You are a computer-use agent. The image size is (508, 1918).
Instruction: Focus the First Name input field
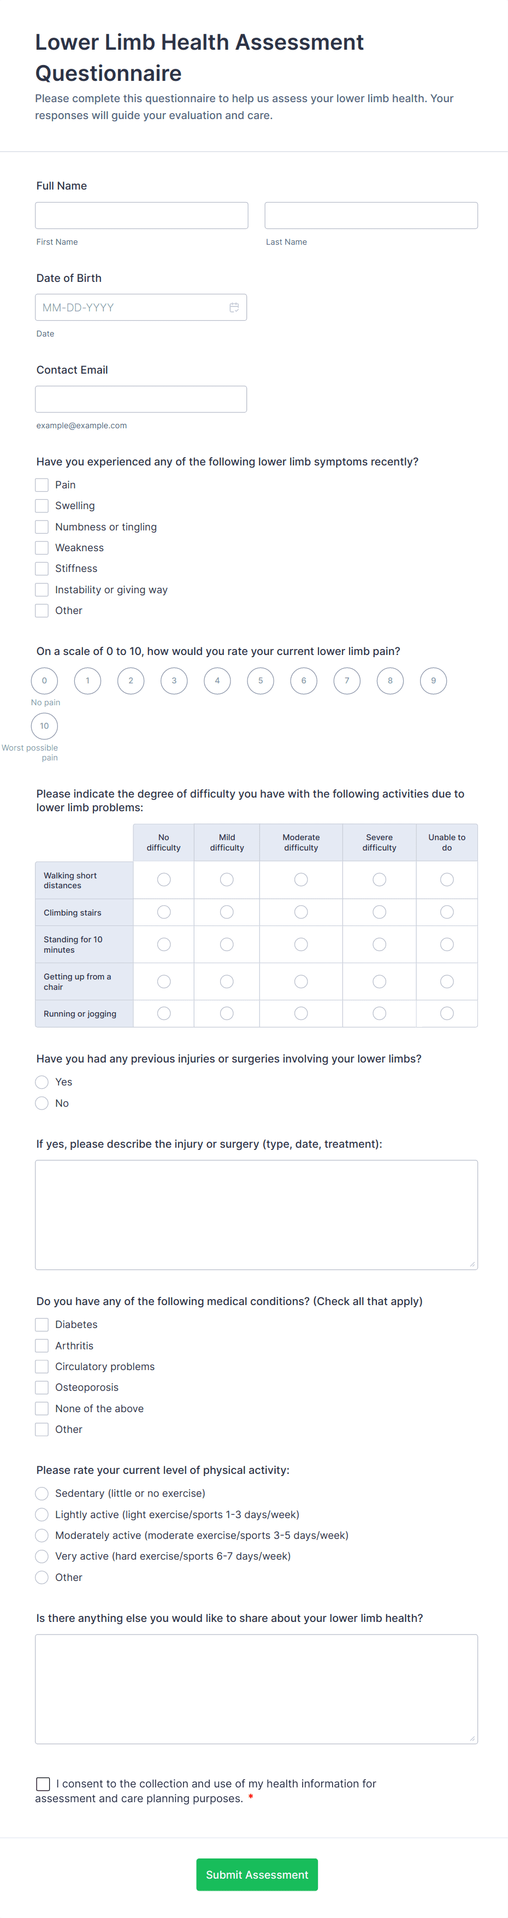[141, 216]
